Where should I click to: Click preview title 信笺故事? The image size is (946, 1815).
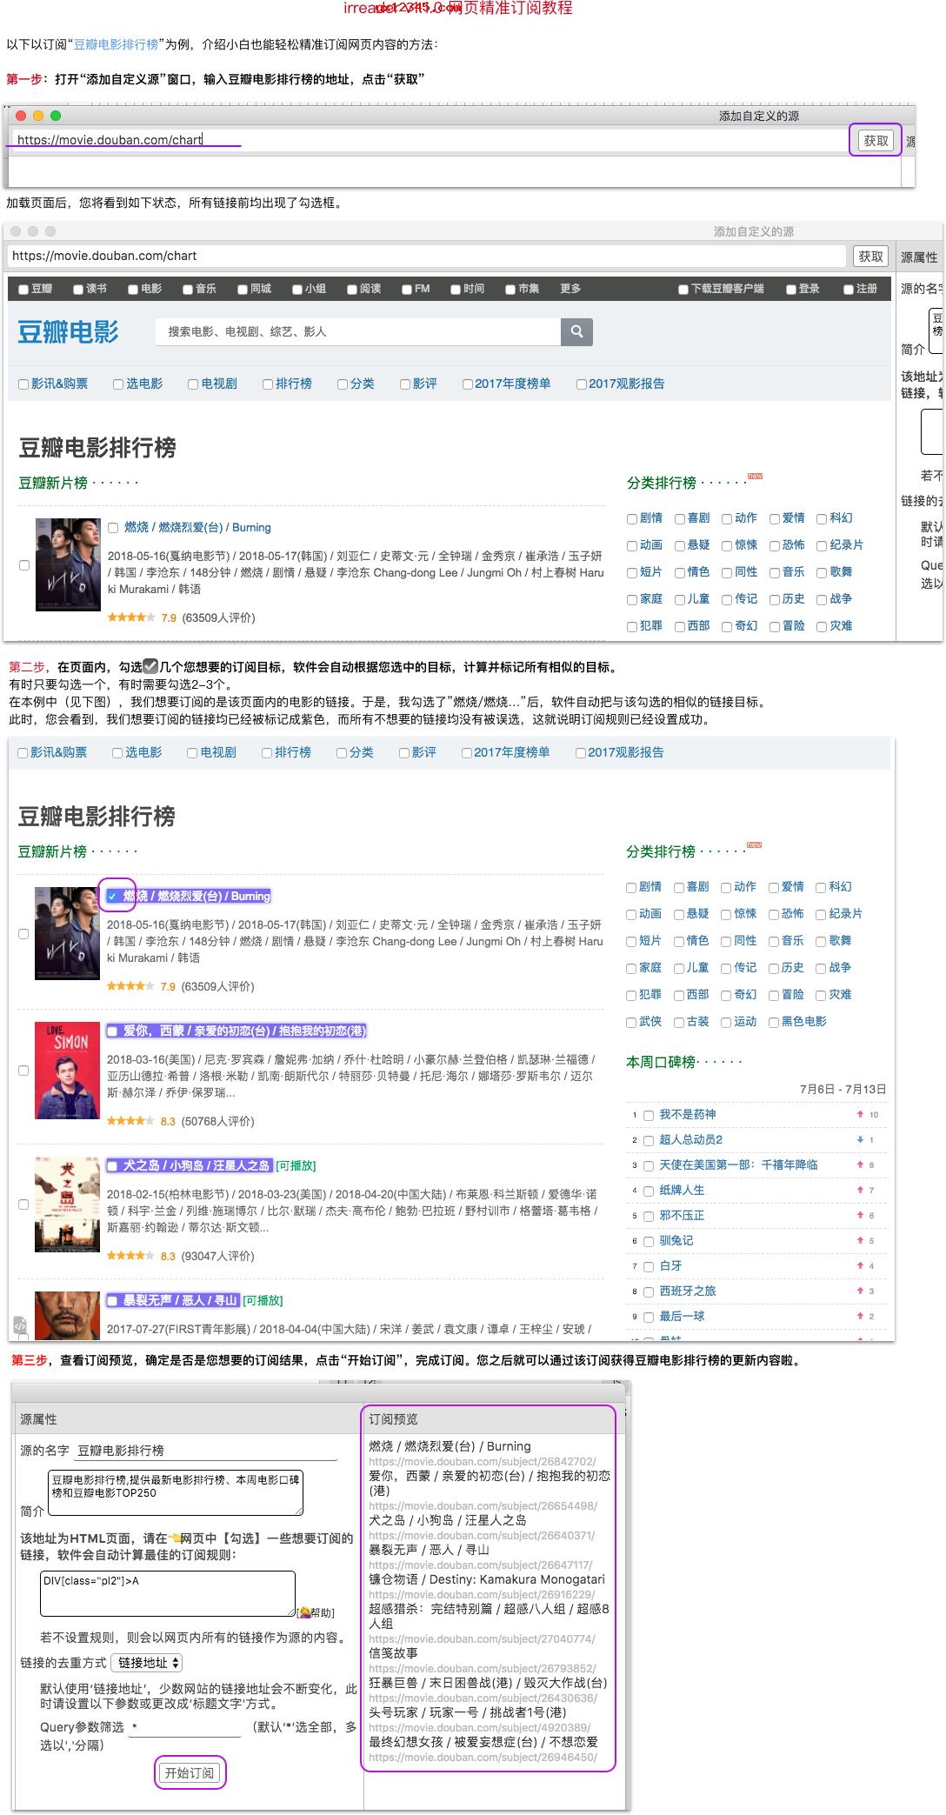pyautogui.click(x=393, y=1652)
